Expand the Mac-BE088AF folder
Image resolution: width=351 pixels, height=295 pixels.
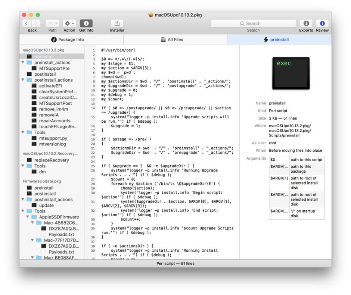pos(32,257)
